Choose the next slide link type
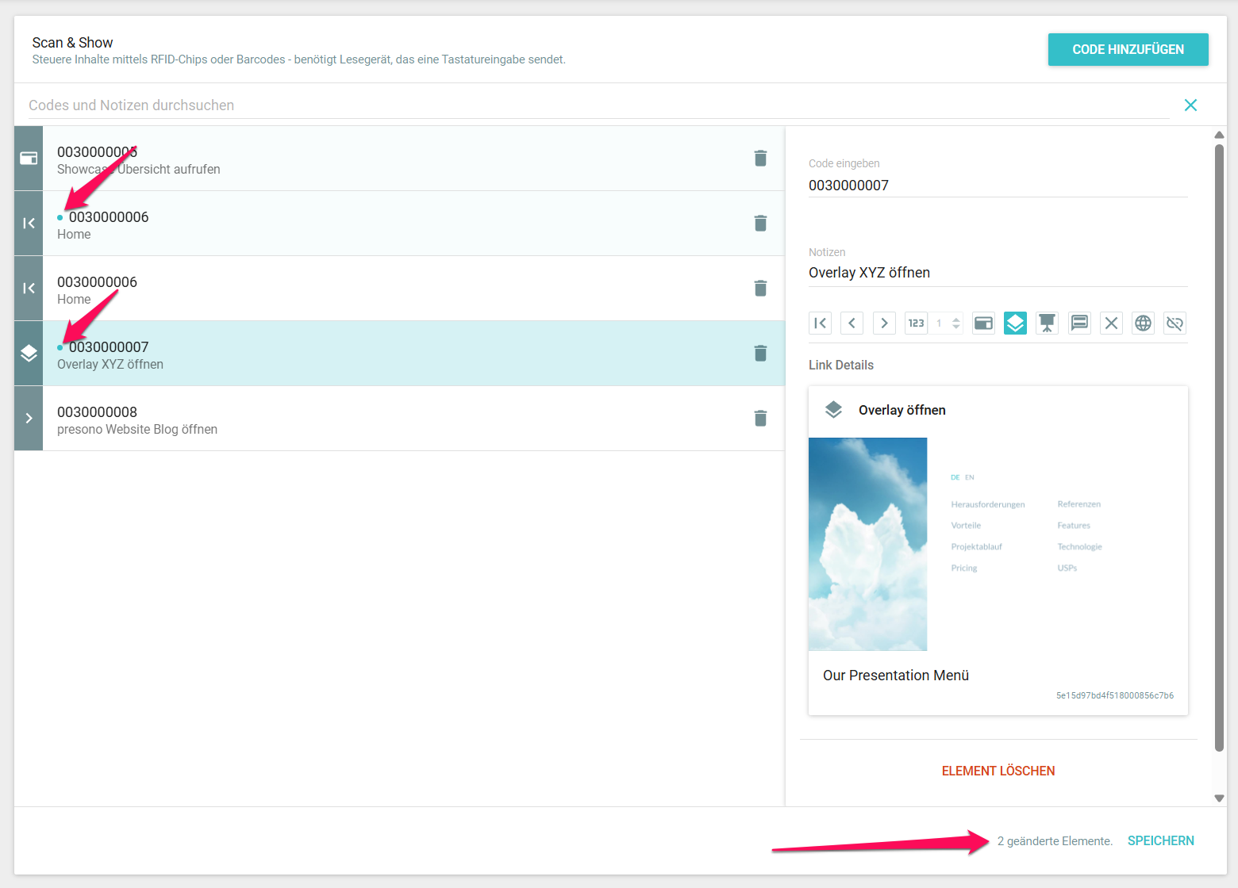The height and width of the screenshot is (888, 1238). [x=884, y=323]
